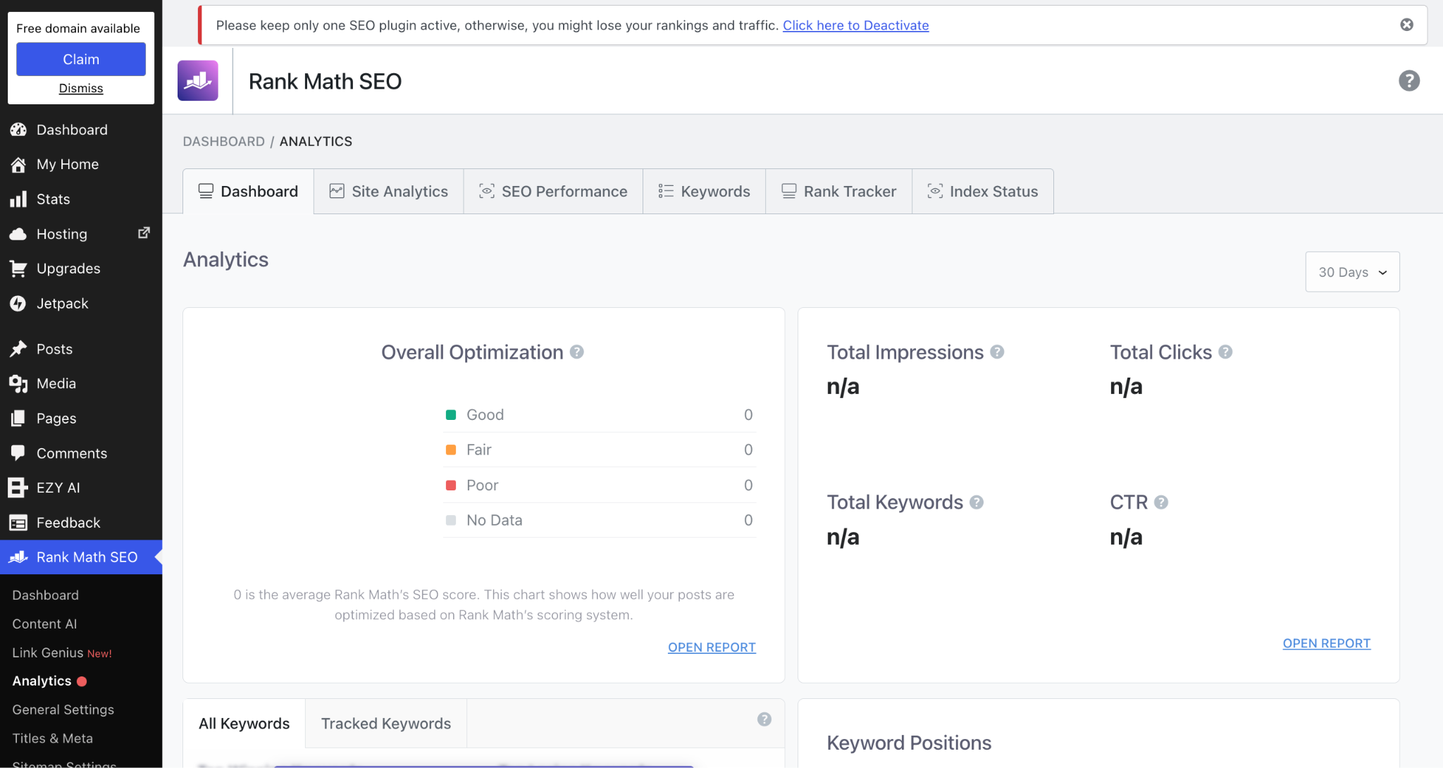Switch to the SEO Performance tab
Screen dimensions: 1443x768
click(x=553, y=191)
